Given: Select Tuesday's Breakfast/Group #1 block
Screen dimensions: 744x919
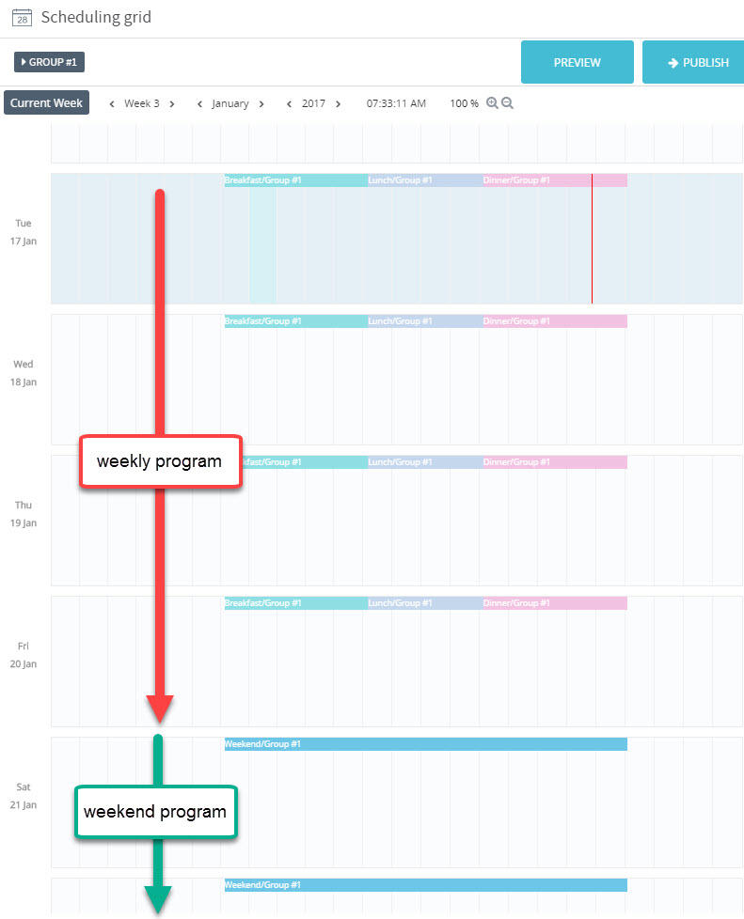Looking at the screenshot, I should (295, 179).
